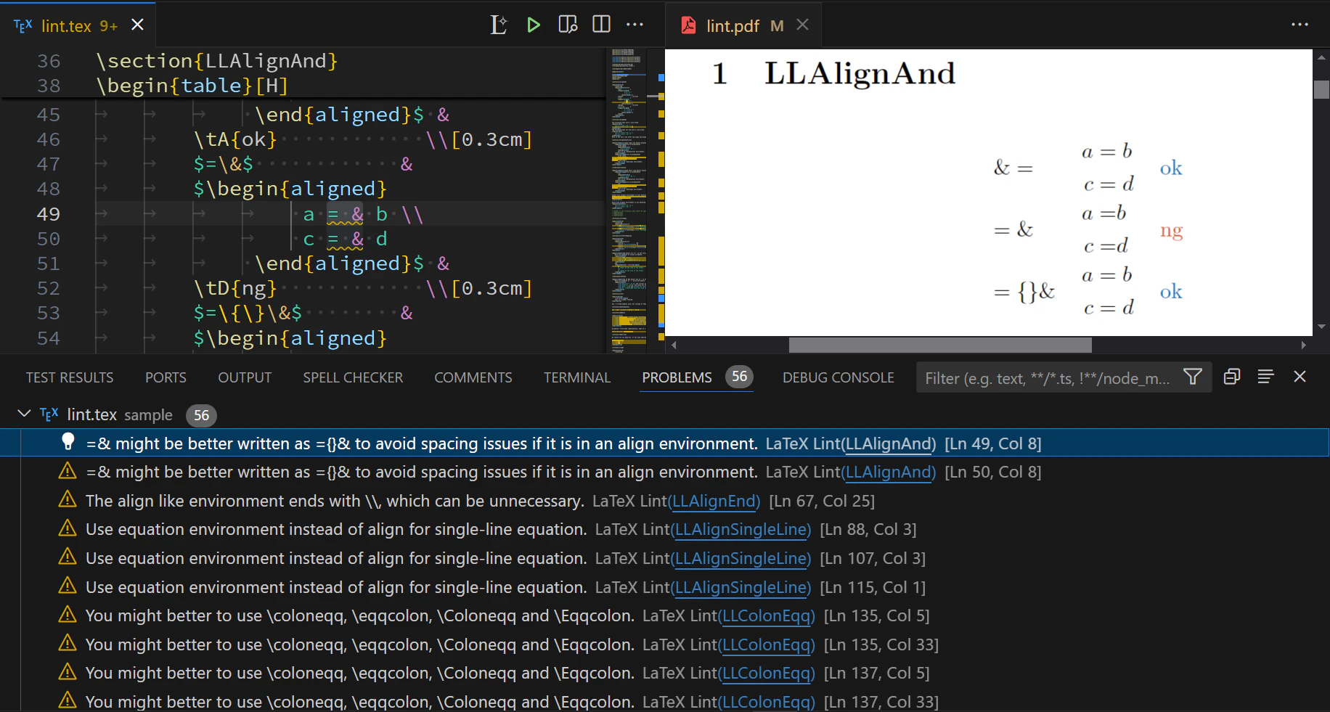Open the SPELL CHECKER tab
The width and height of the screenshot is (1330, 712).
pos(353,377)
